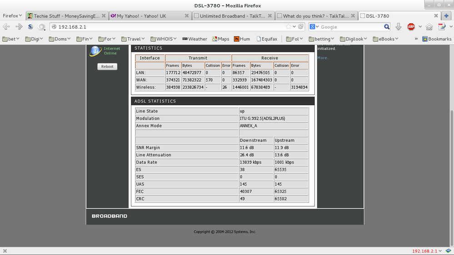Go to the home page icon
This screenshot has height=255, width=454.
(429, 27)
